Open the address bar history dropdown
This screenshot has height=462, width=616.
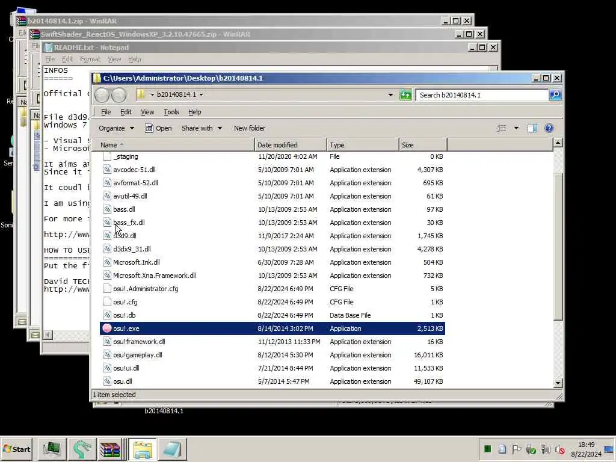[390, 94]
